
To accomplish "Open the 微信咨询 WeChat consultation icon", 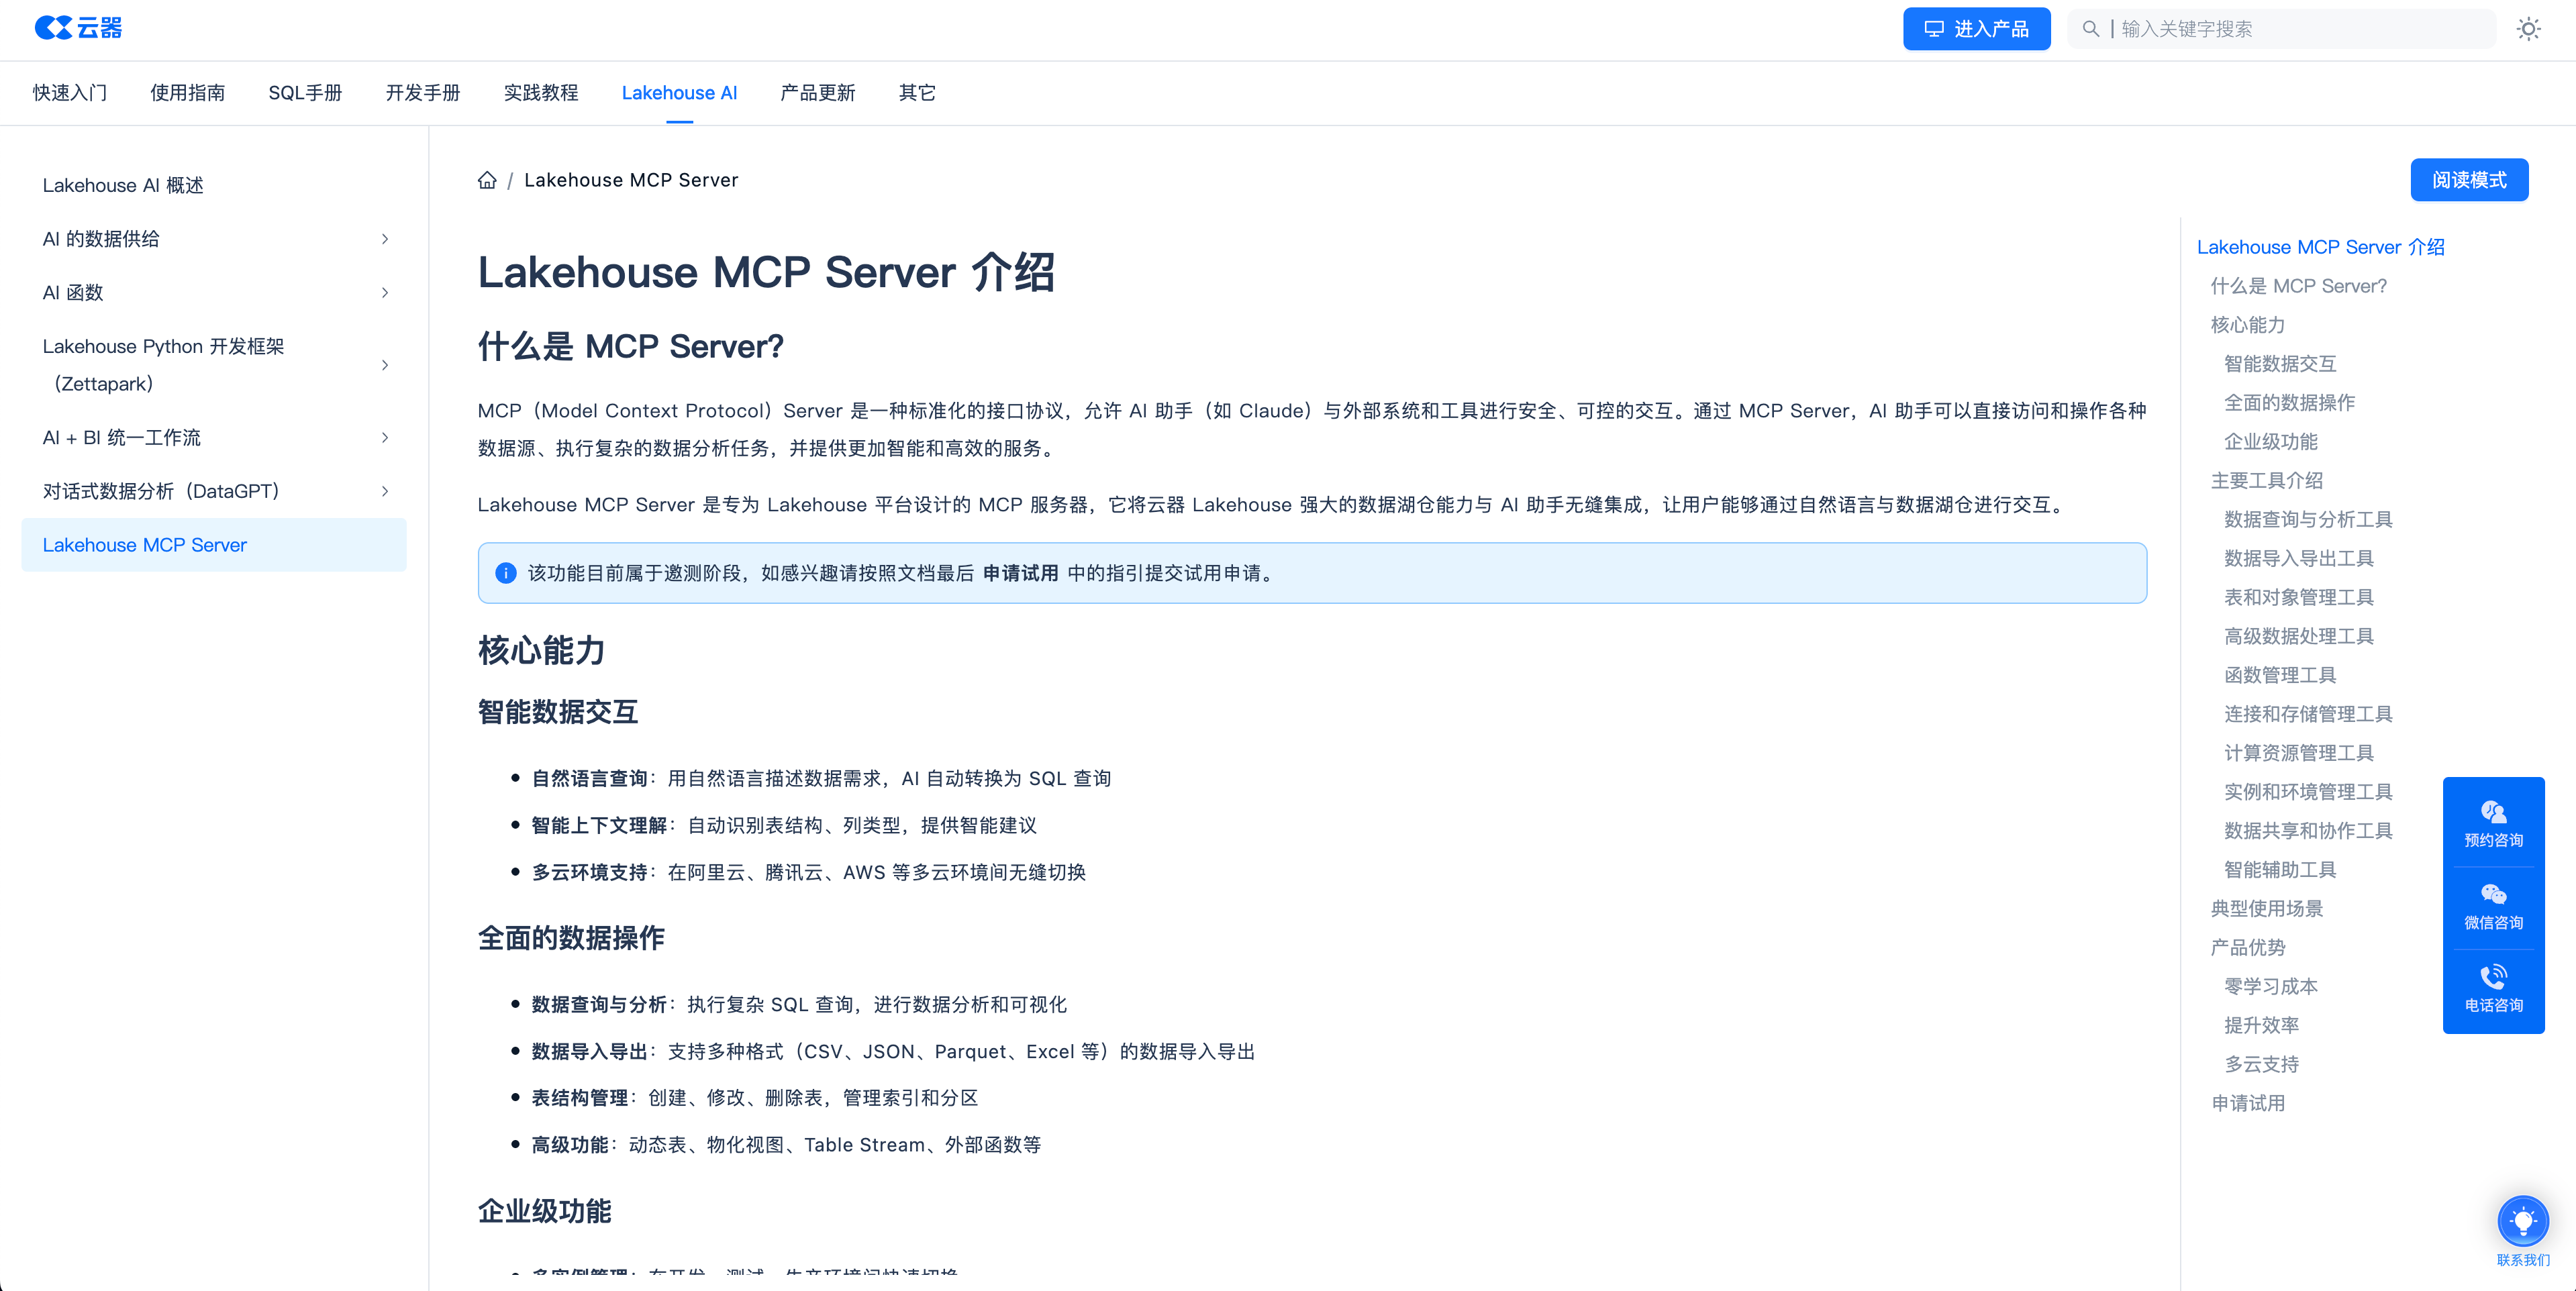I will (x=2493, y=894).
